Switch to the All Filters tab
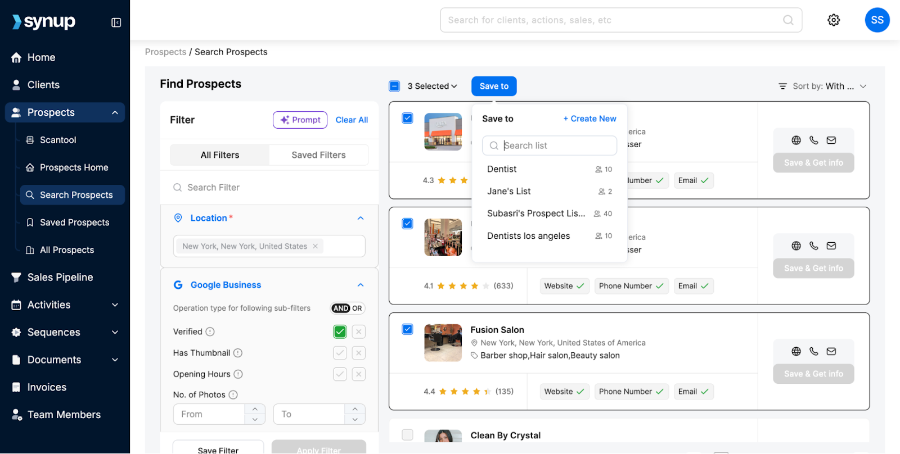Screen dimensions: 900x454 click(220, 155)
